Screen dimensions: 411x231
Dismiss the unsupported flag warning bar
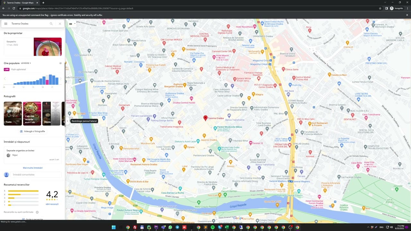tap(407, 15)
